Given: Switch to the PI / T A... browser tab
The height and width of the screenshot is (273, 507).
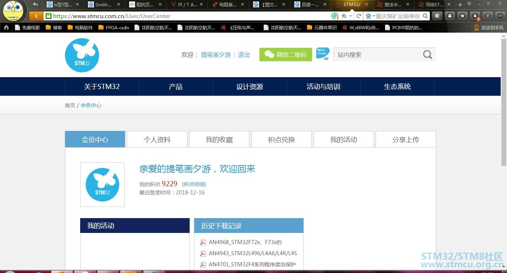Looking at the screenshot, I should click(187, 4).
